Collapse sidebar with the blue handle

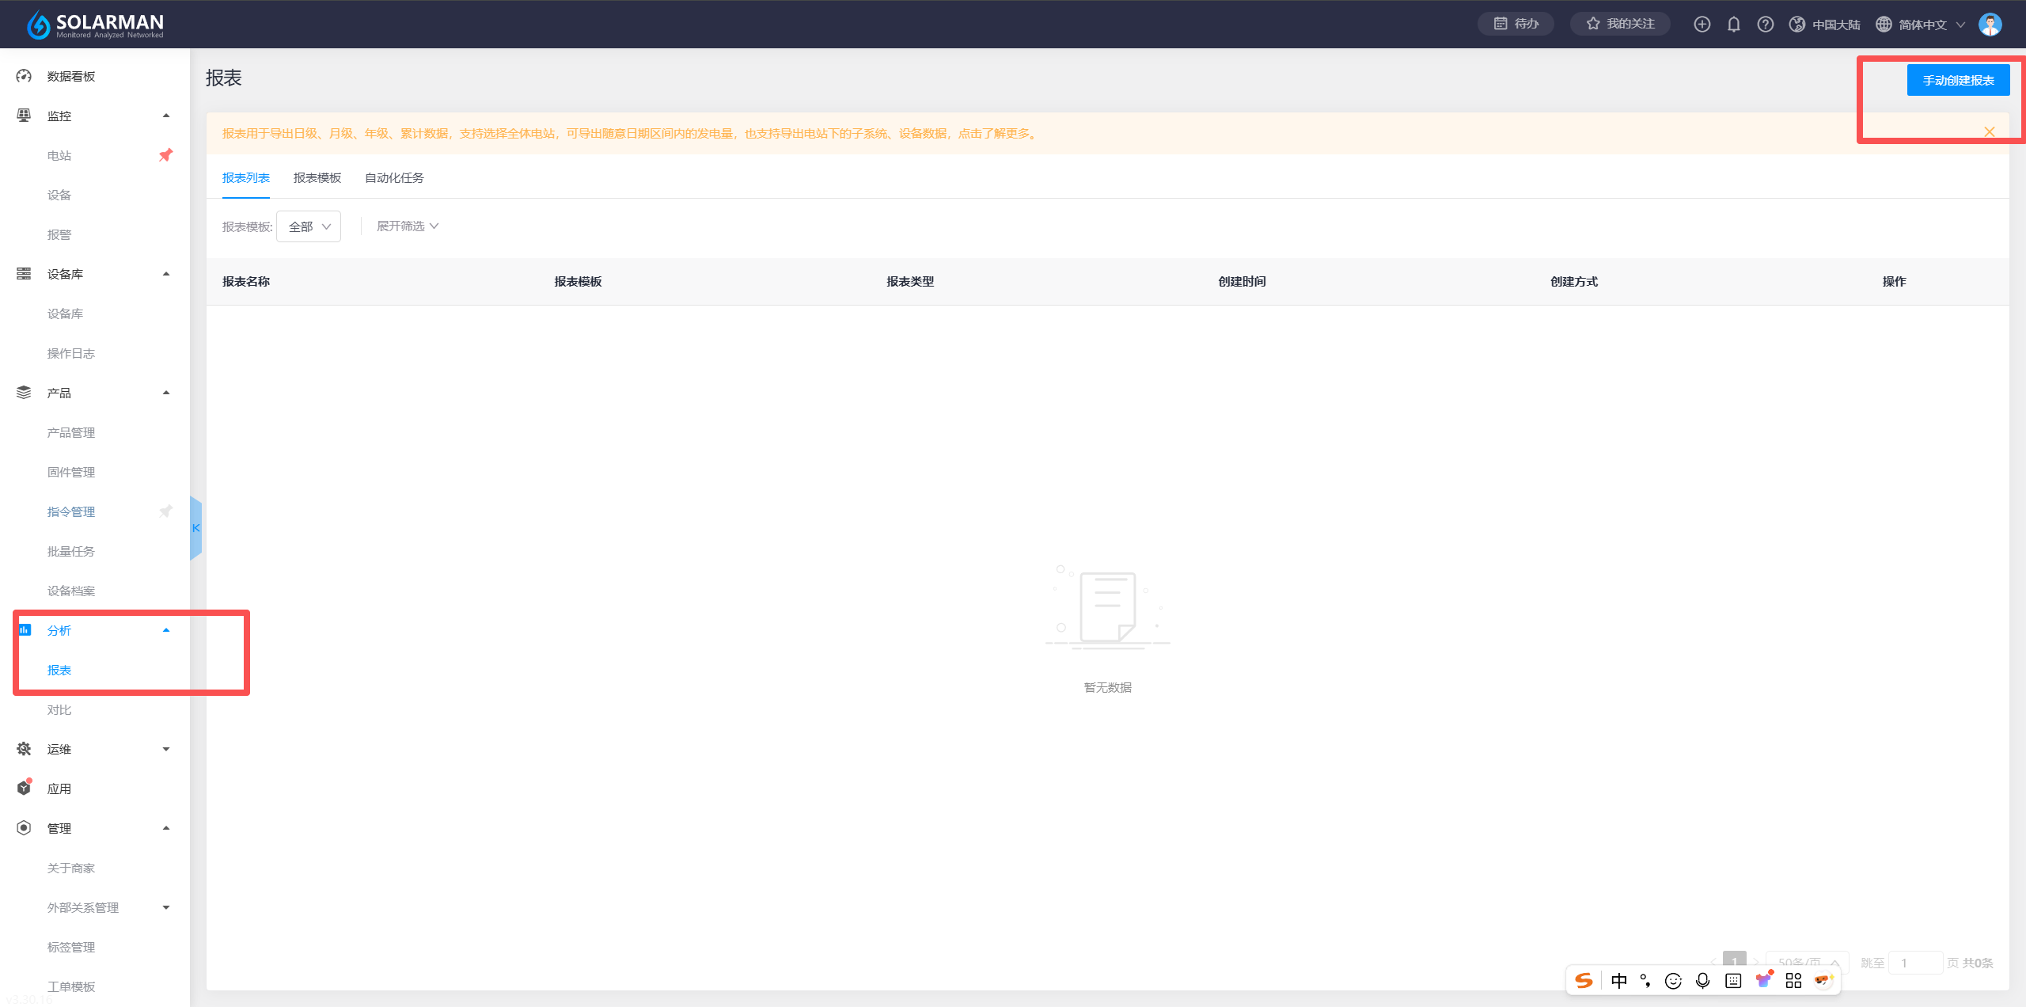pyautogui.click(x=195, y=528)
